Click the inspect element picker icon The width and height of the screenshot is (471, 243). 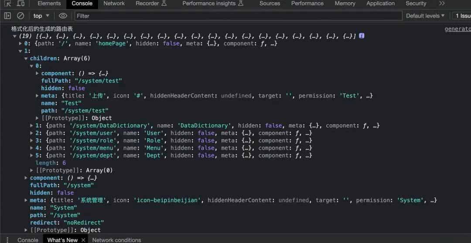(x=7, y=3)
